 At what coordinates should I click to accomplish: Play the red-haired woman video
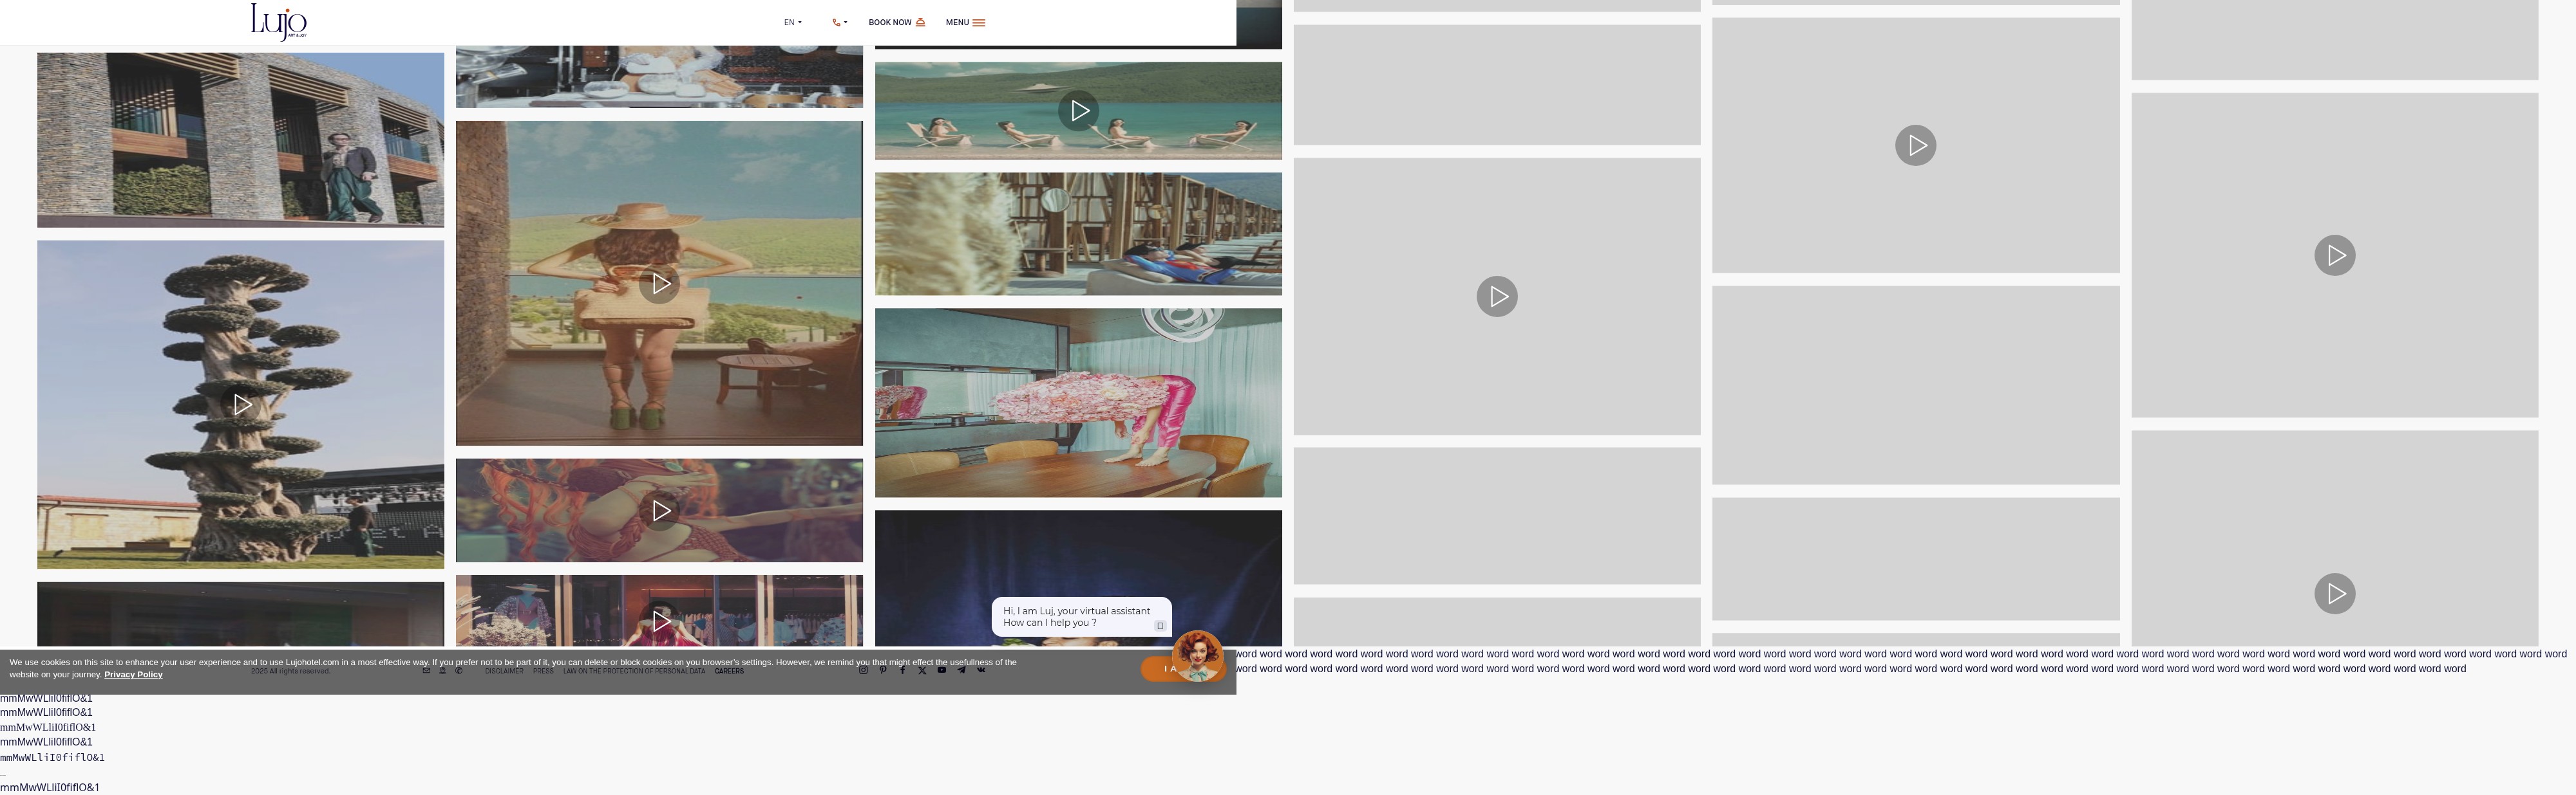pos(660,510)
